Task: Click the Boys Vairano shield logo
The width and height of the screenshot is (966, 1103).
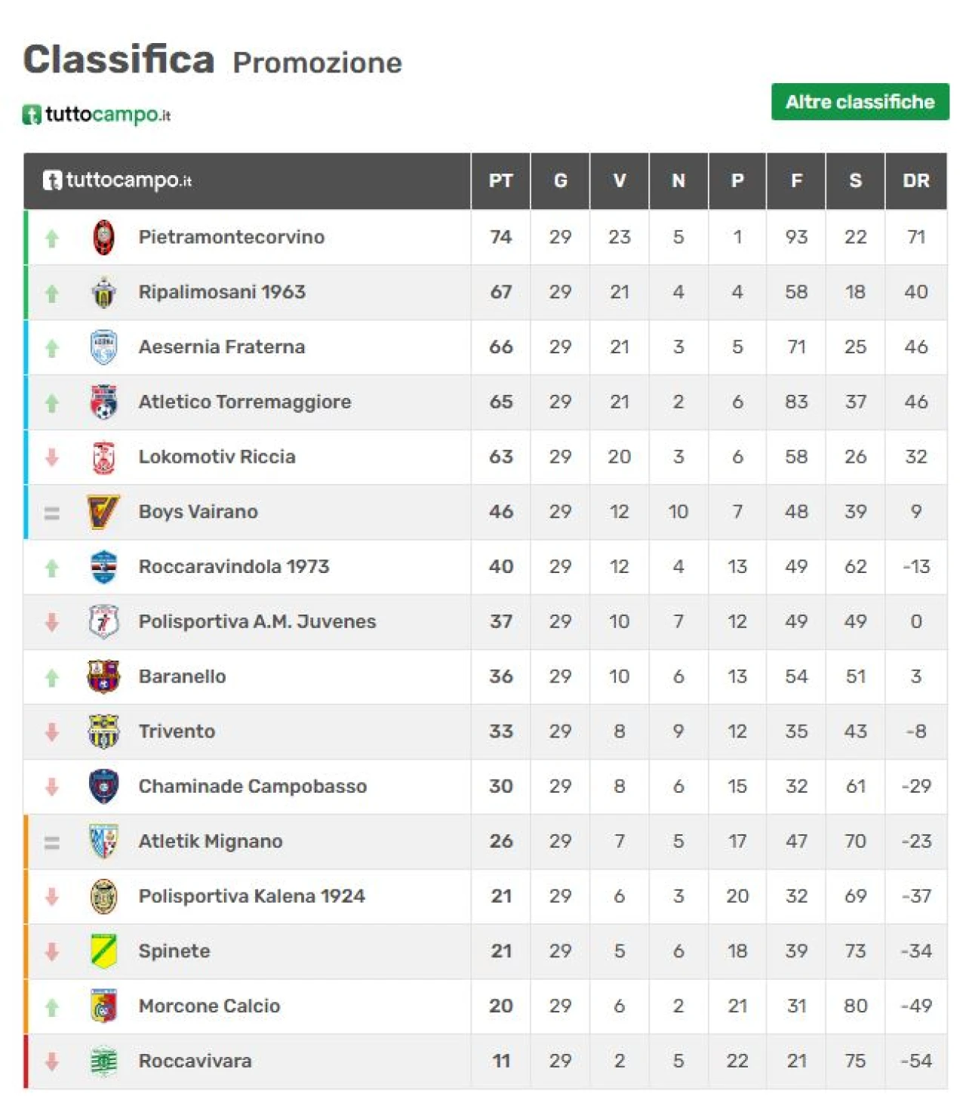Action: pos(104,512)
